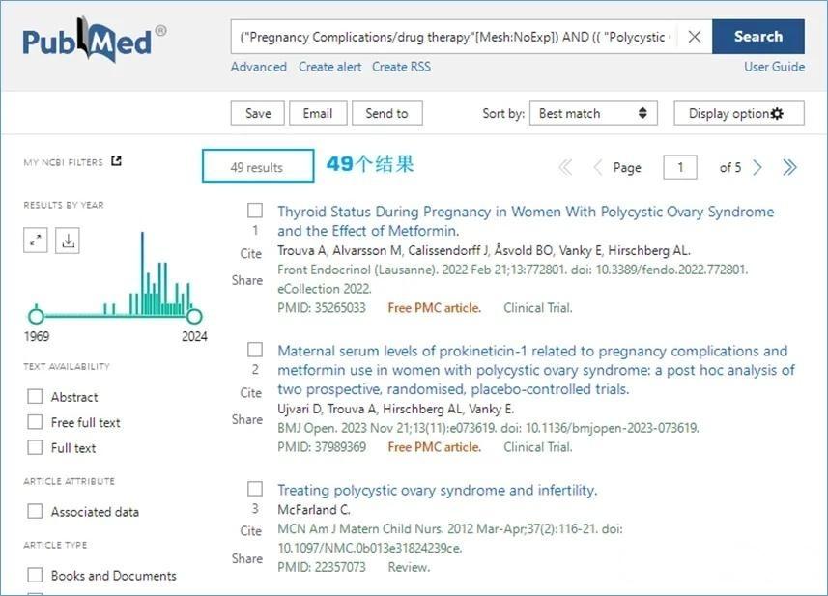Open My NCBI Filters external link icon
This screenshot has height=596, width=828.
tap(117, 161)
